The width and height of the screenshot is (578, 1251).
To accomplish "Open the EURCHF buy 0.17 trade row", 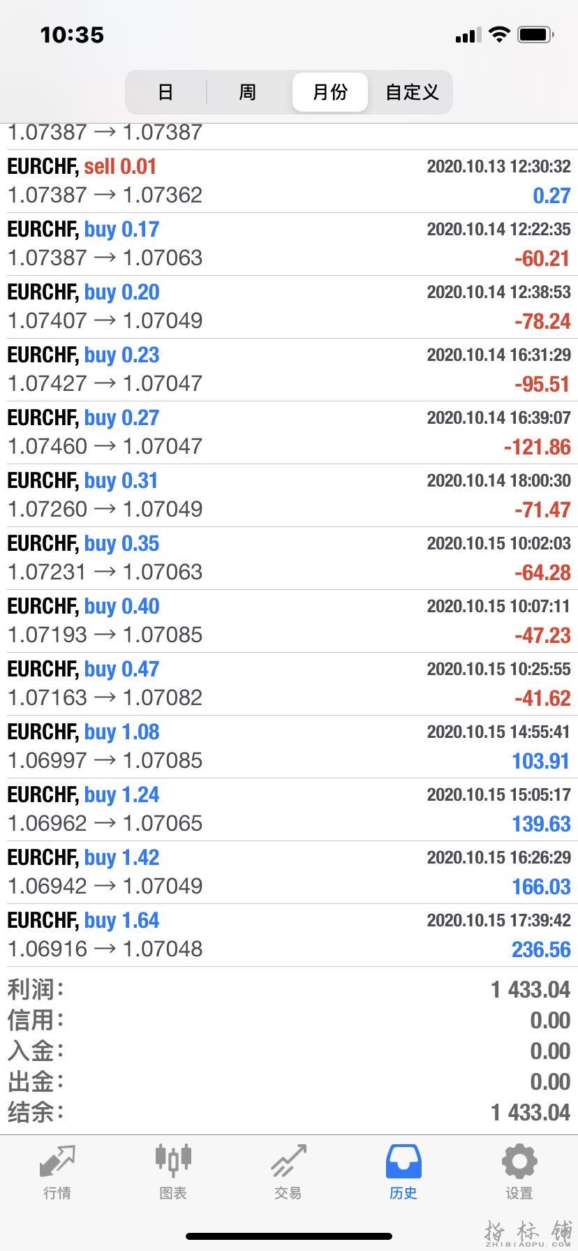I will point(289,244).
